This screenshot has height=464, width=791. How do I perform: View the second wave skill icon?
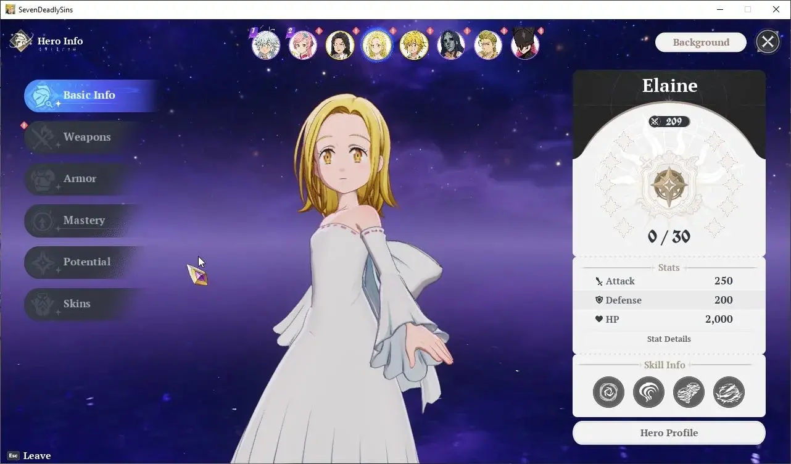648,392
